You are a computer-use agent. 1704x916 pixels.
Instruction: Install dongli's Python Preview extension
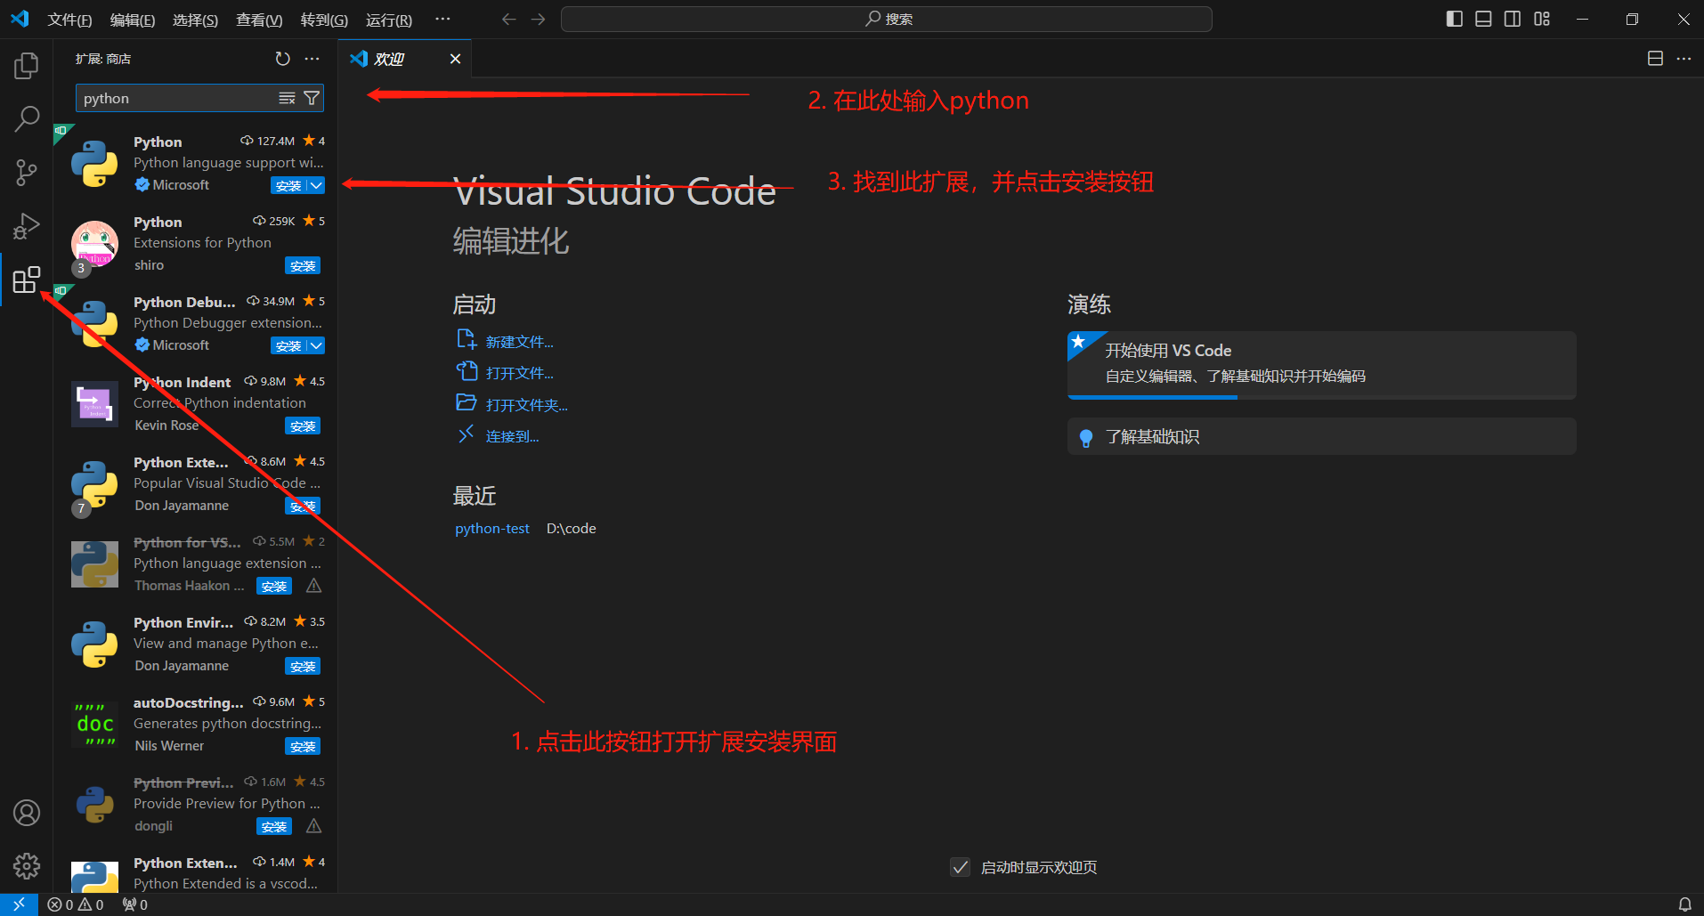click(274, 826)
